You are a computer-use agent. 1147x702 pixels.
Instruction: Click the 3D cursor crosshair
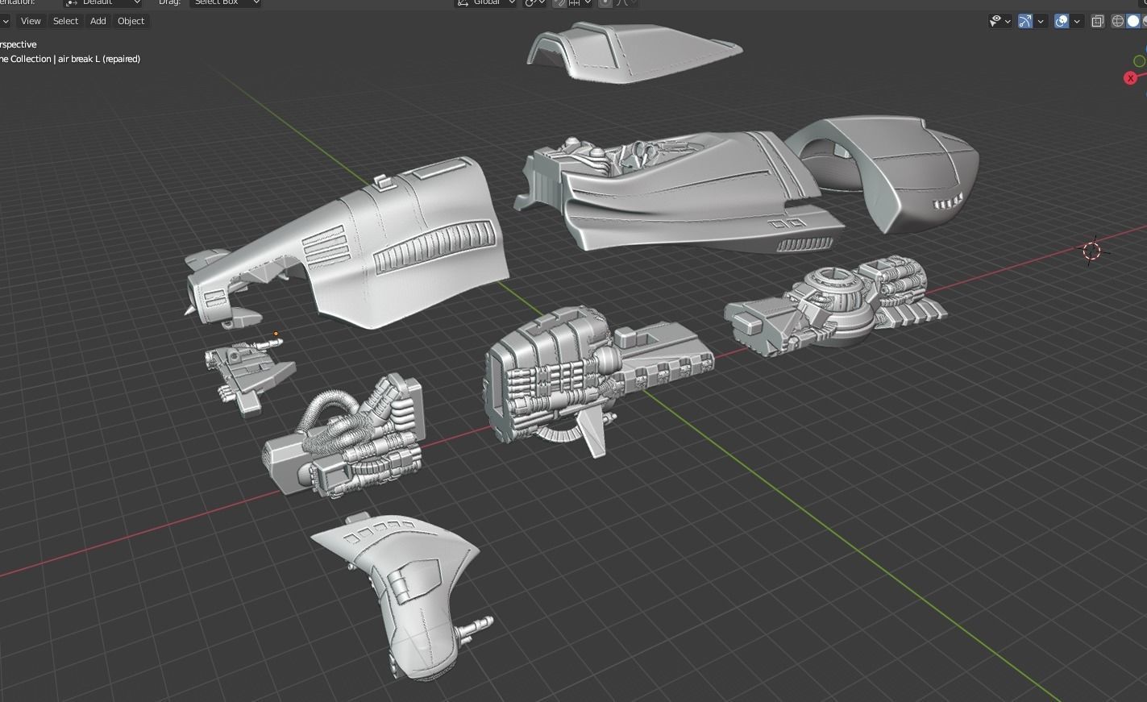click(x=1091, y=251)
